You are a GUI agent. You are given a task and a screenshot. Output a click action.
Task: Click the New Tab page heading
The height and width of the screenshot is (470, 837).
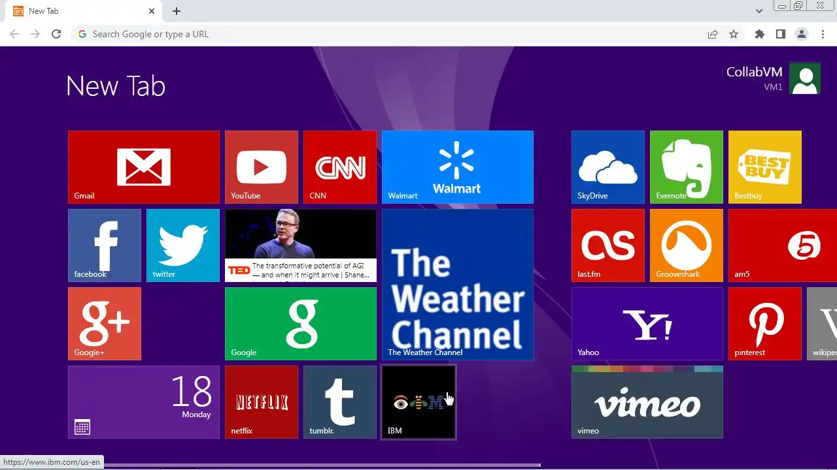(x=116, y=86)
